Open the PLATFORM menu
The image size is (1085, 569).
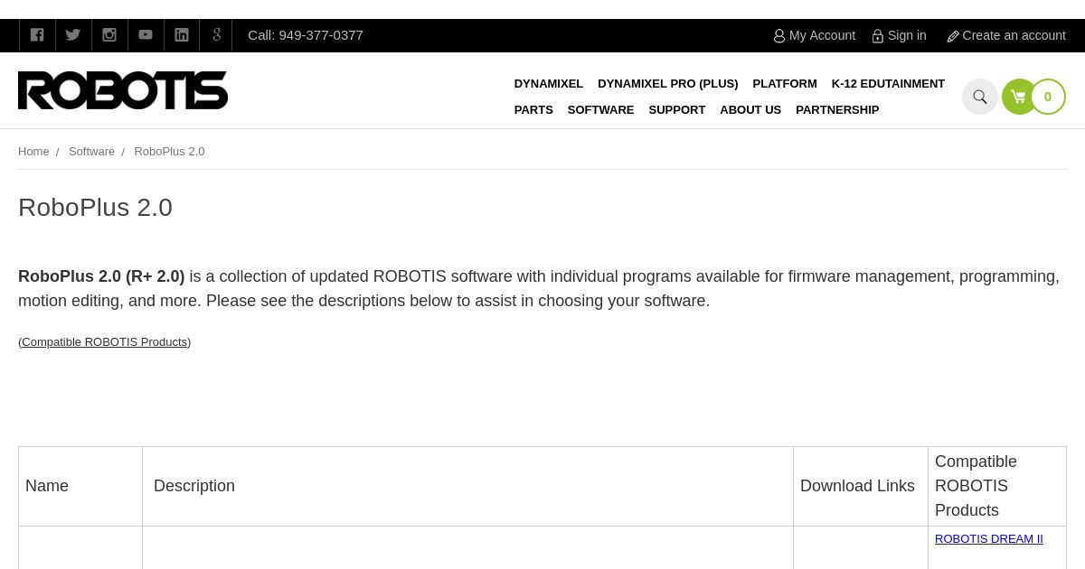(x=785, y=83)
